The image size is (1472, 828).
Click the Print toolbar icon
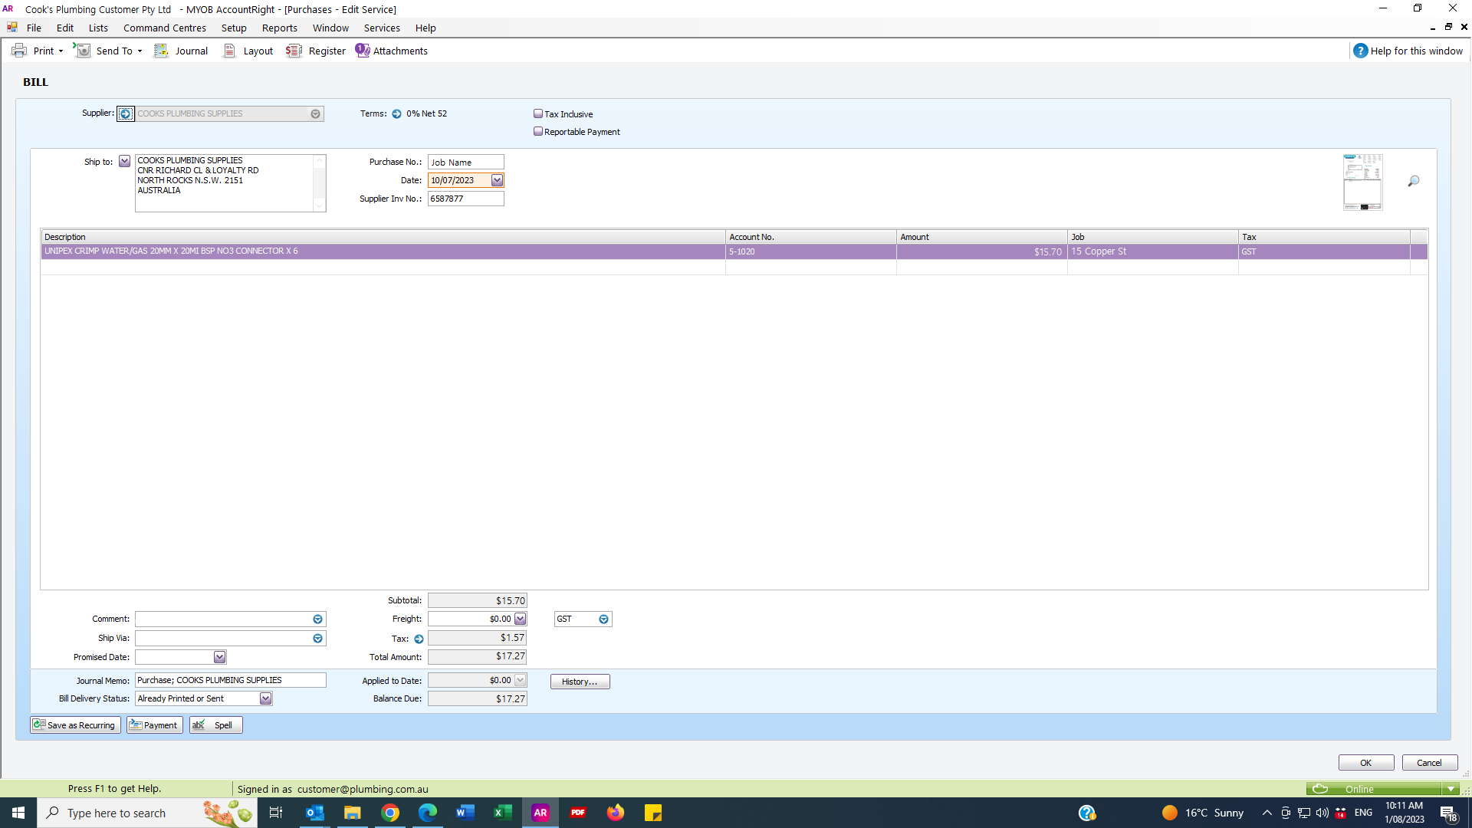[x=19, y=51]
